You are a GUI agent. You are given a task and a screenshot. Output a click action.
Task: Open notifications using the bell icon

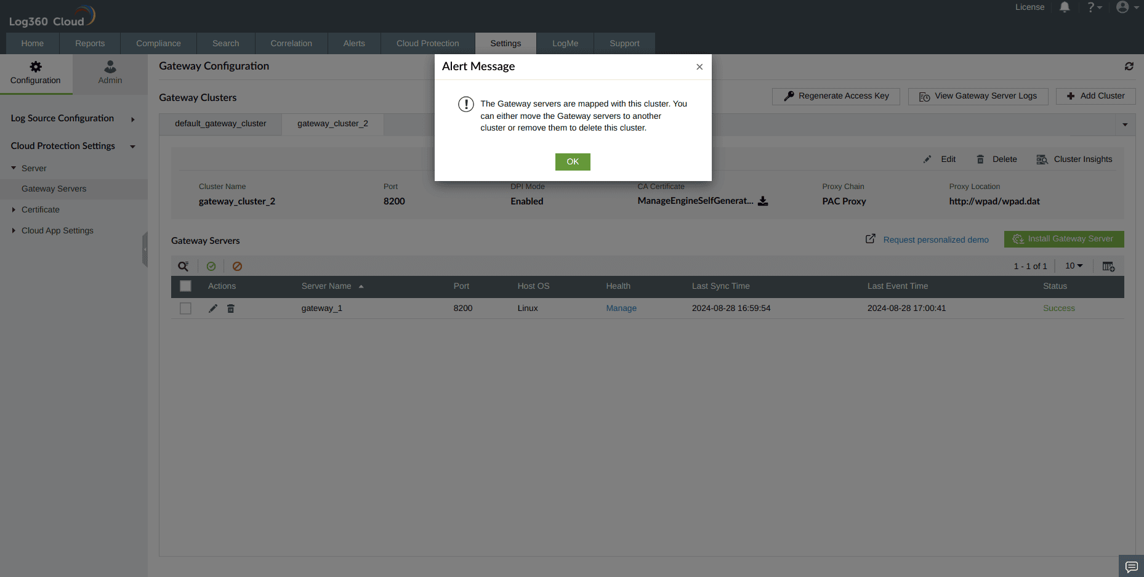(1065, 7)
